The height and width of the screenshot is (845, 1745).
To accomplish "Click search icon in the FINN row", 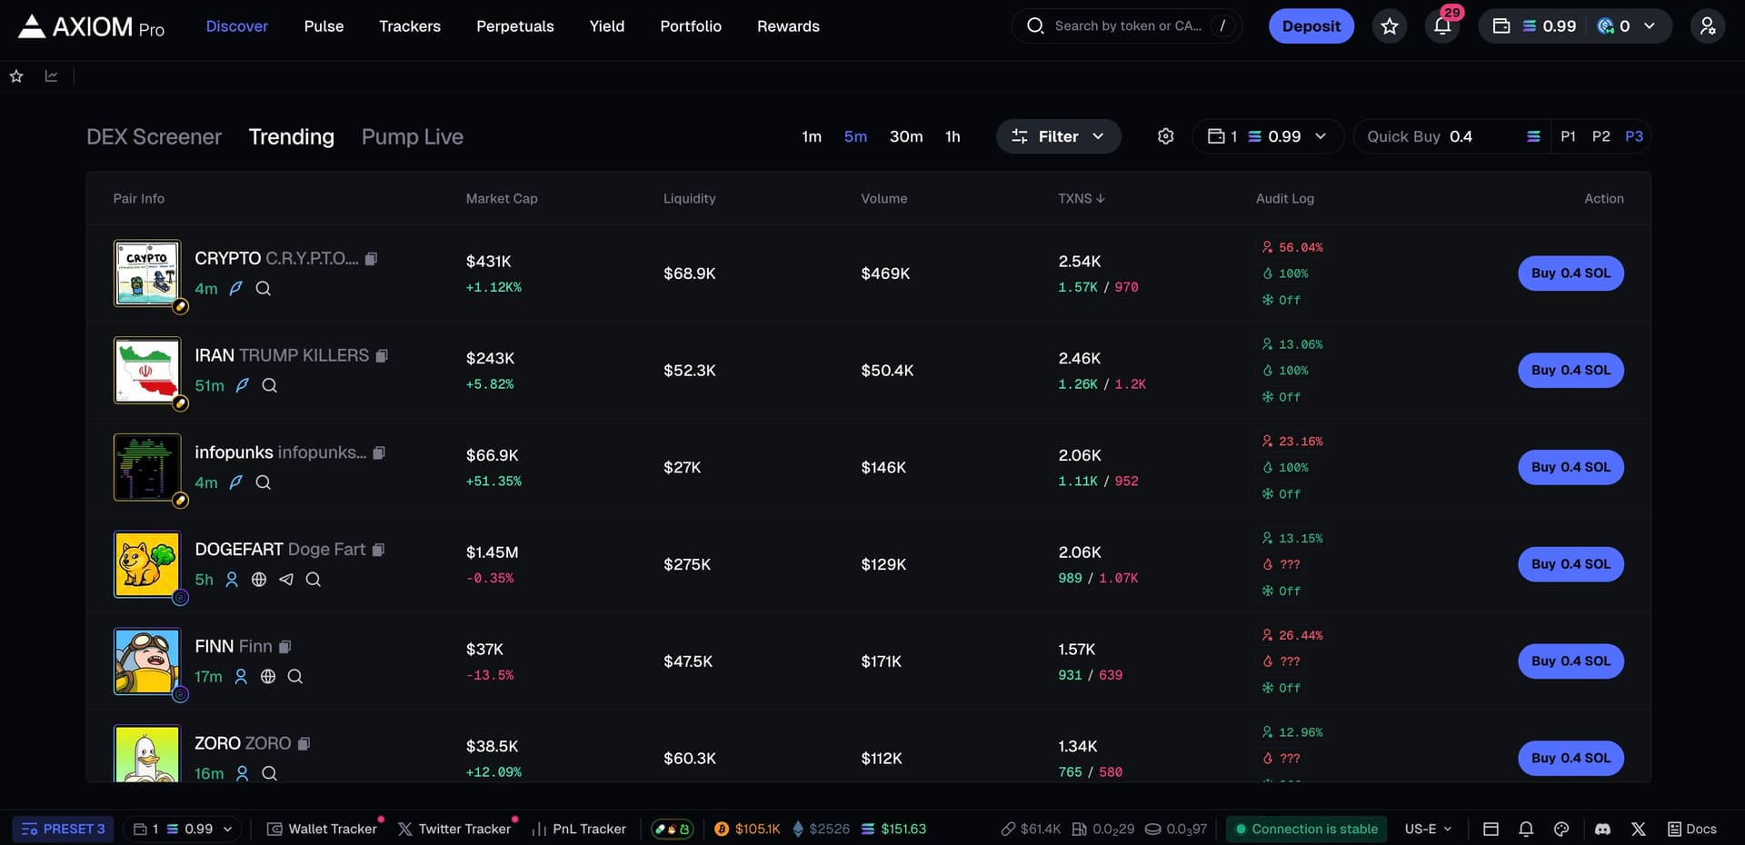I will point(295,676).
